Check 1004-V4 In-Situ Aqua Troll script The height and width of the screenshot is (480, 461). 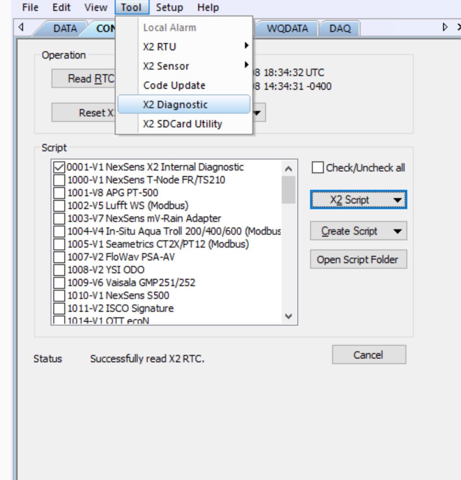pyautogui.click(x=59, y=232)
